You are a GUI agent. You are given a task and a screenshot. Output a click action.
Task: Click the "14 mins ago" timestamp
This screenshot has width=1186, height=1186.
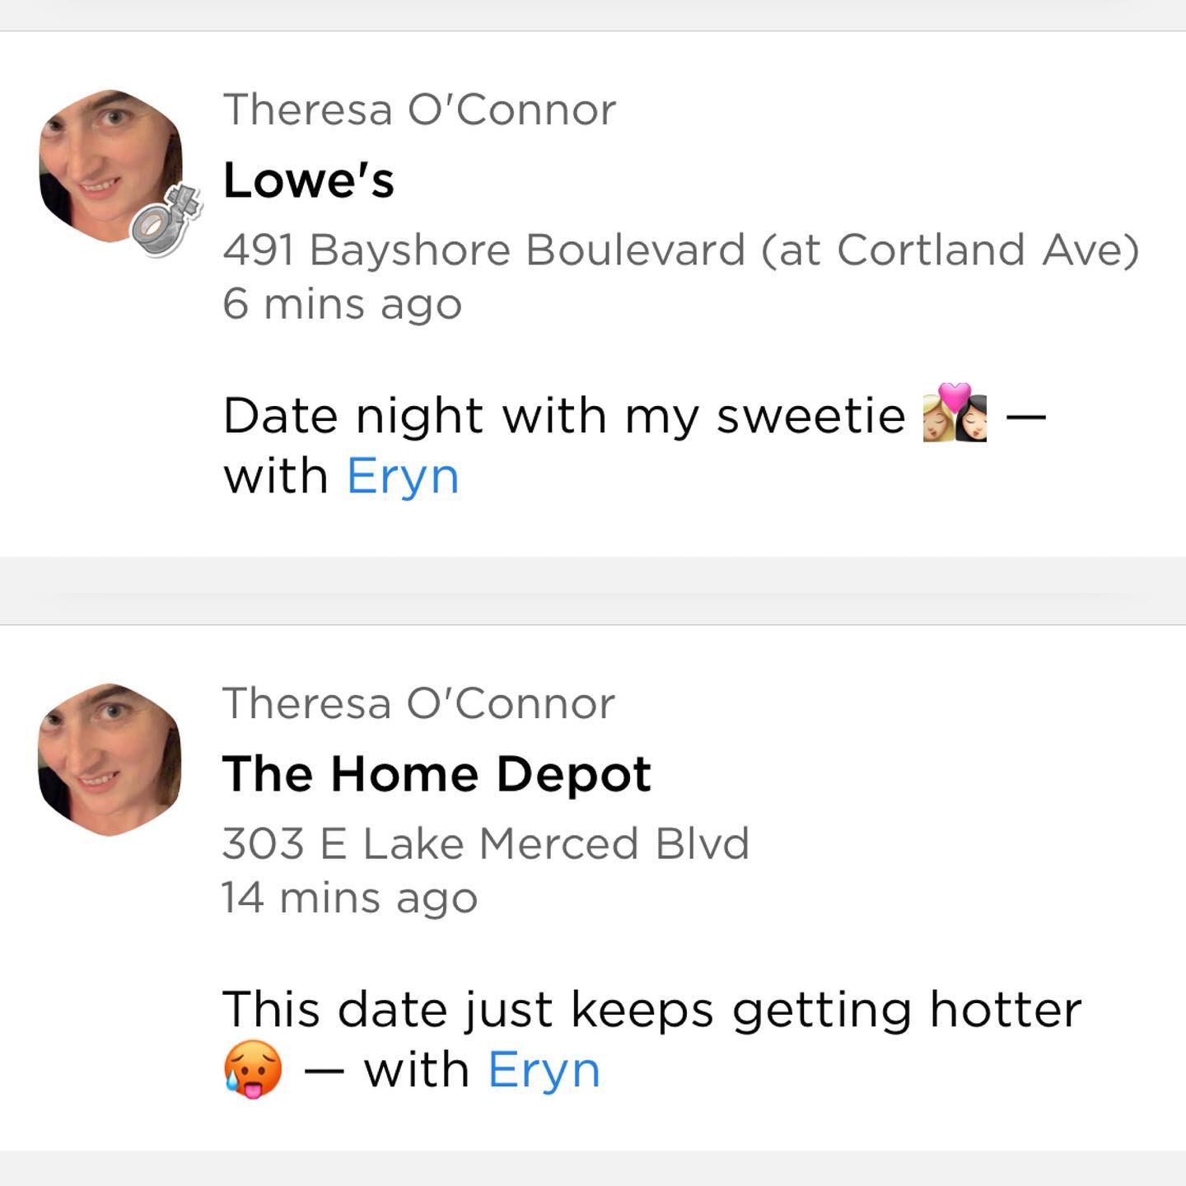point(349,897)
